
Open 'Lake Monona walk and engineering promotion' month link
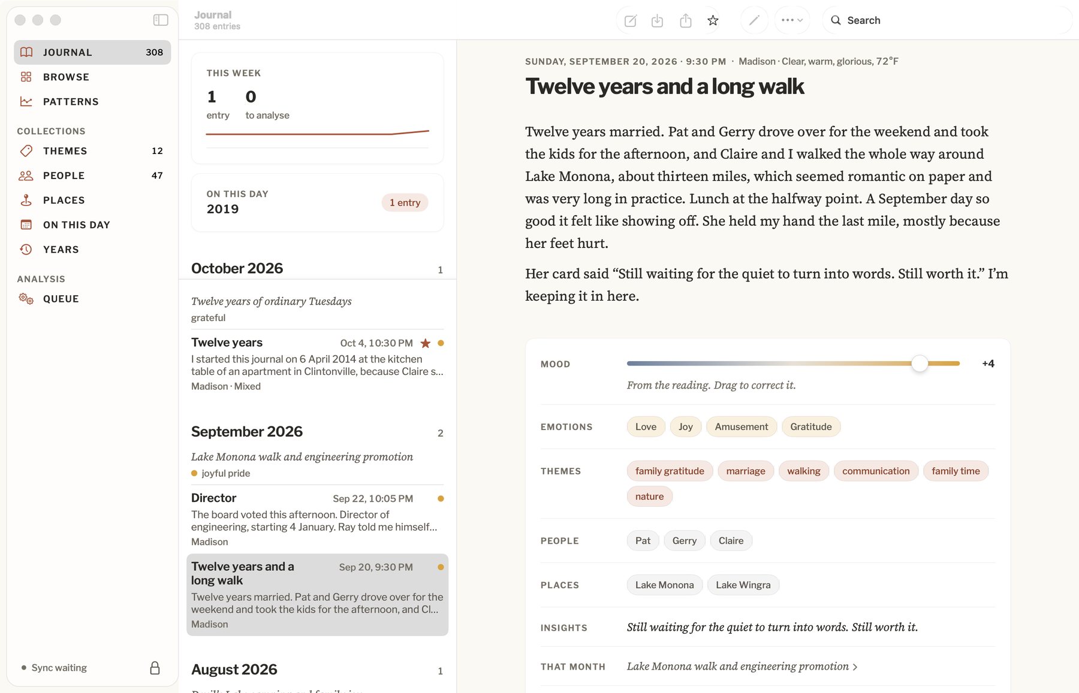click(742, 667)
